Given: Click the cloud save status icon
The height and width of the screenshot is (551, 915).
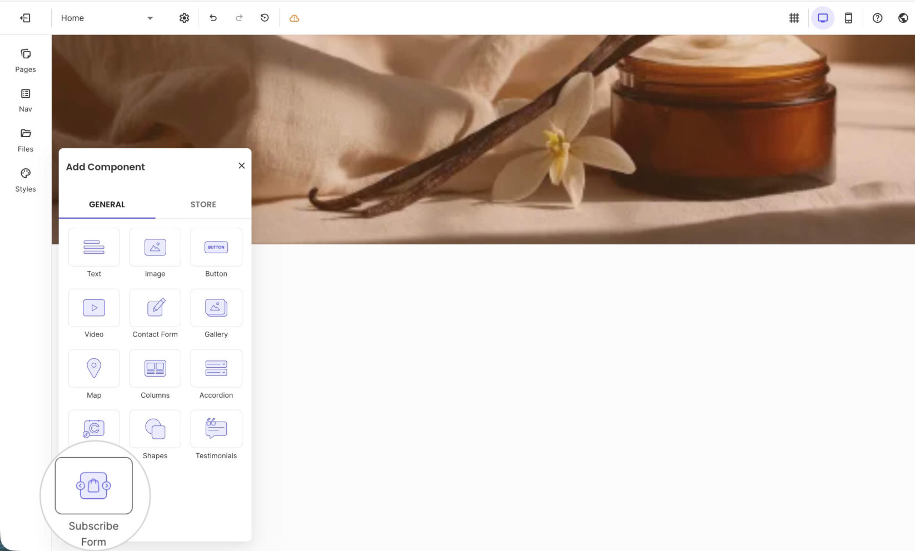Looking at the screenshot, I should point(294,18).
